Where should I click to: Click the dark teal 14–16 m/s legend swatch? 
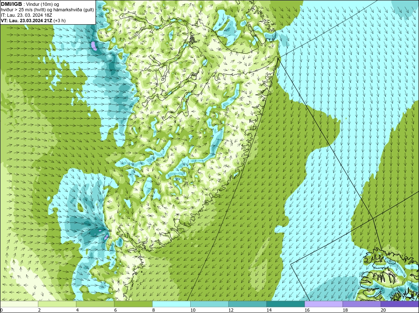286,304
